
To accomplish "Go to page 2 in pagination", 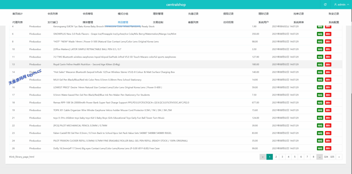I will (x=276, y=157).
